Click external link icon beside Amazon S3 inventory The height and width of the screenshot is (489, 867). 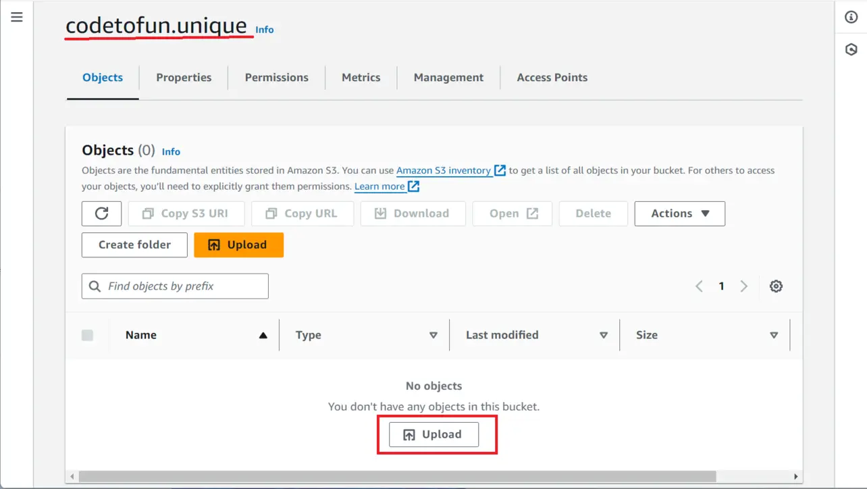click(500, 170)
